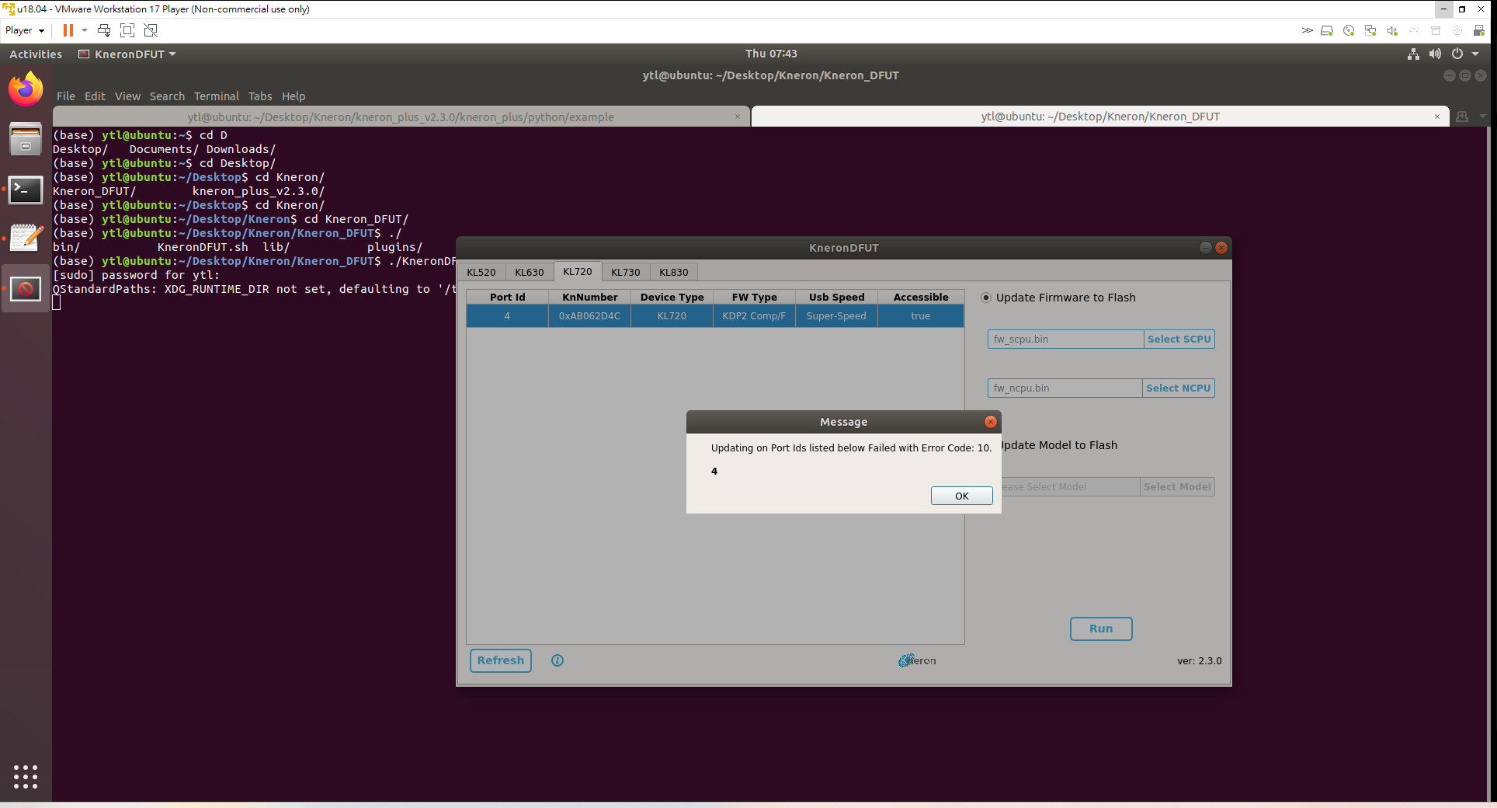Viewport: 1497px width, 808px height.
Task: Click Send Ctrl+Alt+Del icon in VMware toolbar
Action: click(104, 30)
